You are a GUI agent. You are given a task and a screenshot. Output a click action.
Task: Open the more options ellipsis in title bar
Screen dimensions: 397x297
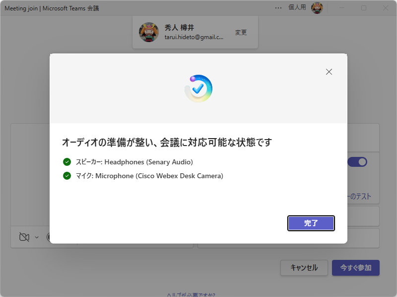pos(278,8)
